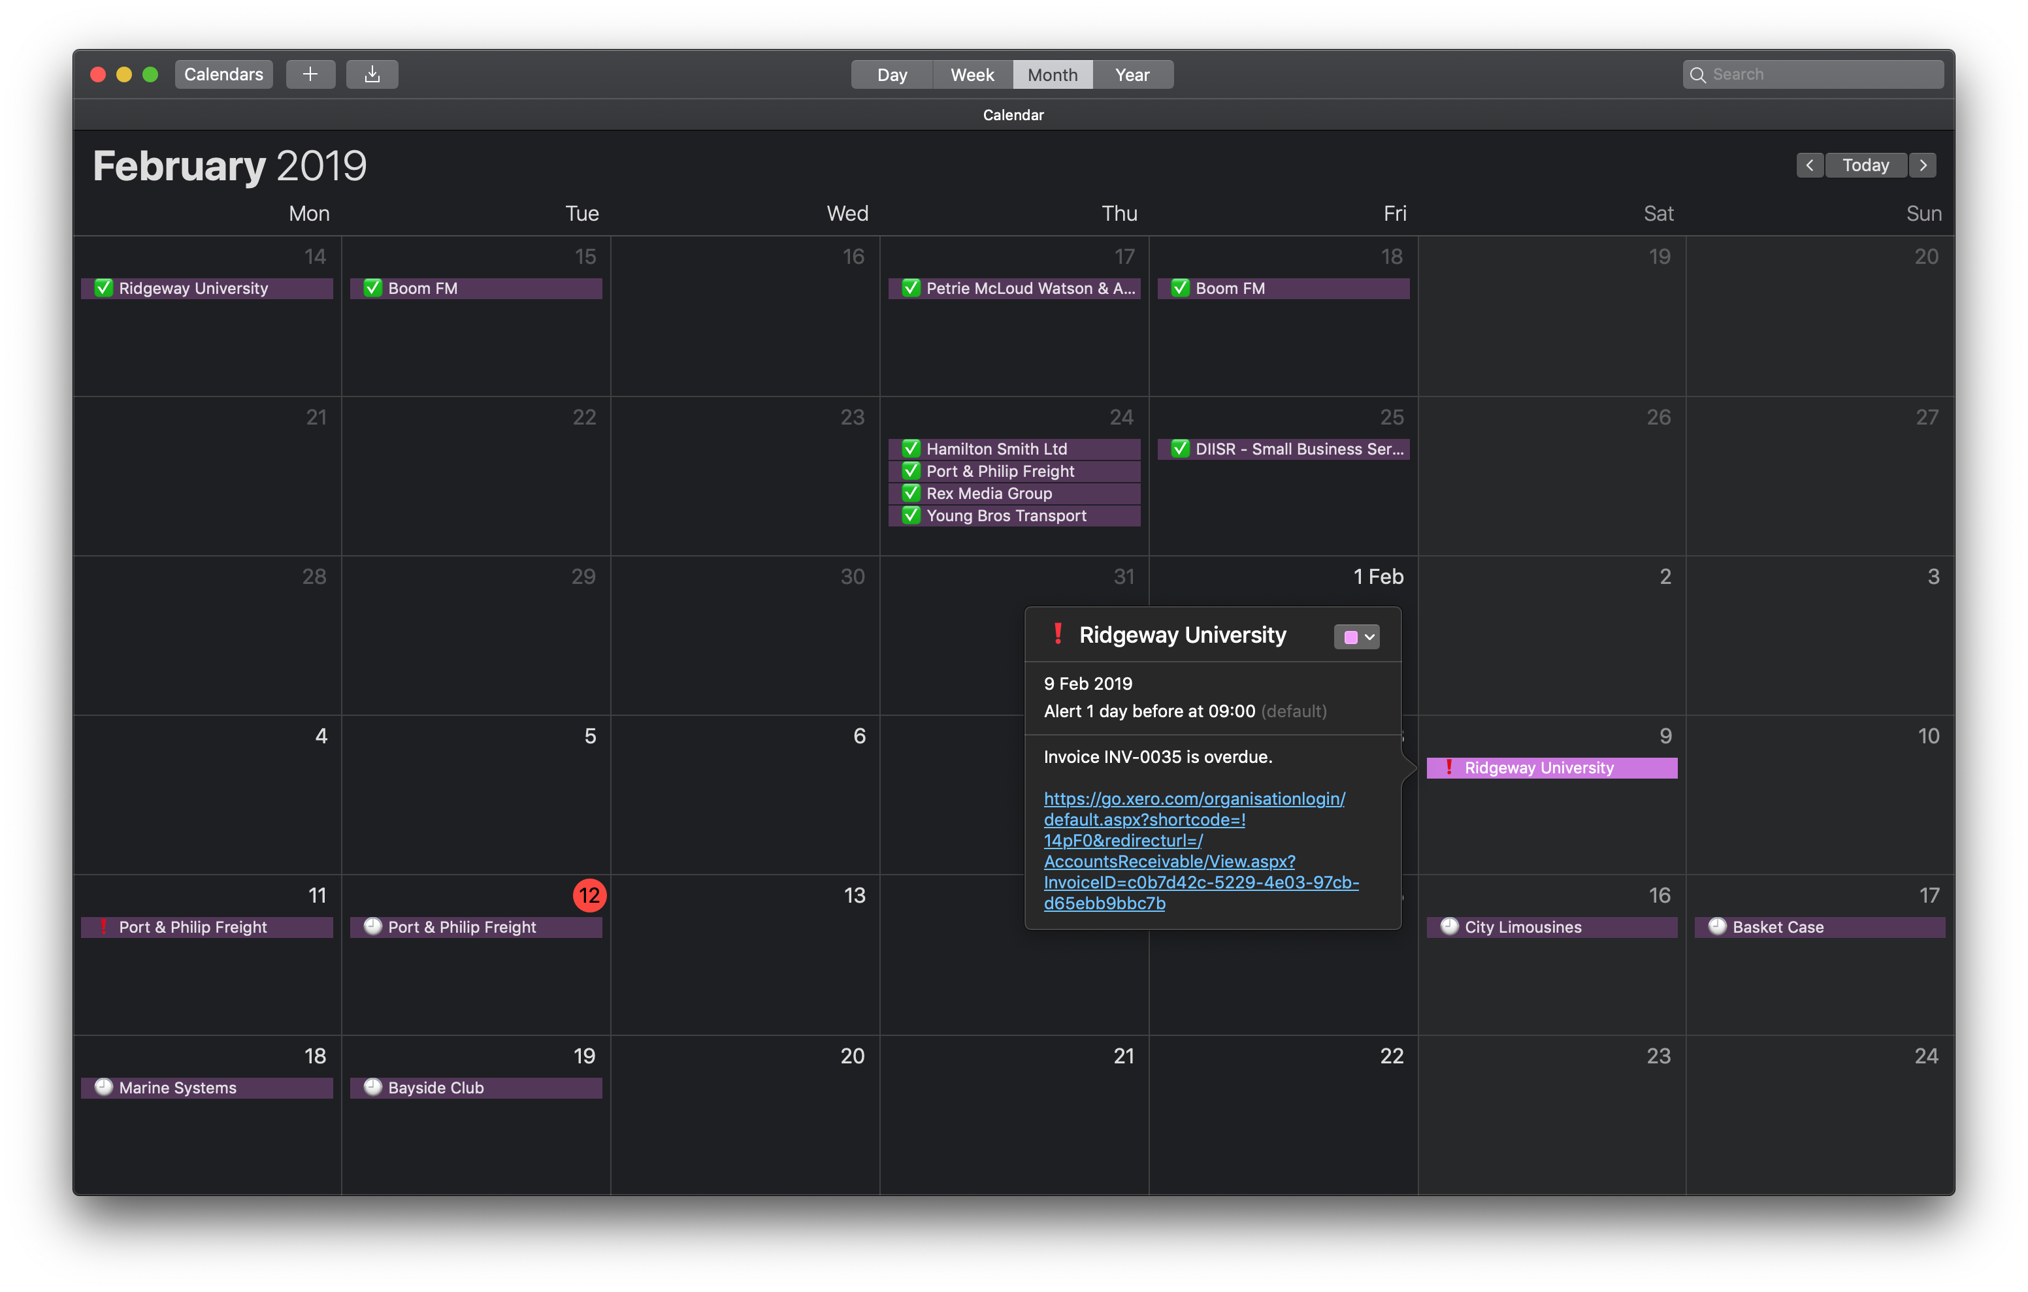Click green checkmark on Rex Media Group
2028x1292 pixels.
(910, 493)
